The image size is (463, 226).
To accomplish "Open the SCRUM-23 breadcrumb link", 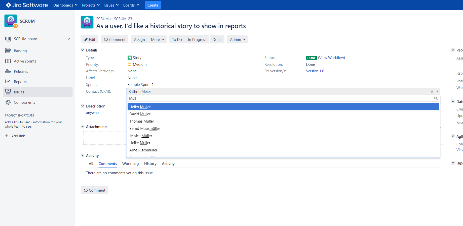I will [123, 19].
